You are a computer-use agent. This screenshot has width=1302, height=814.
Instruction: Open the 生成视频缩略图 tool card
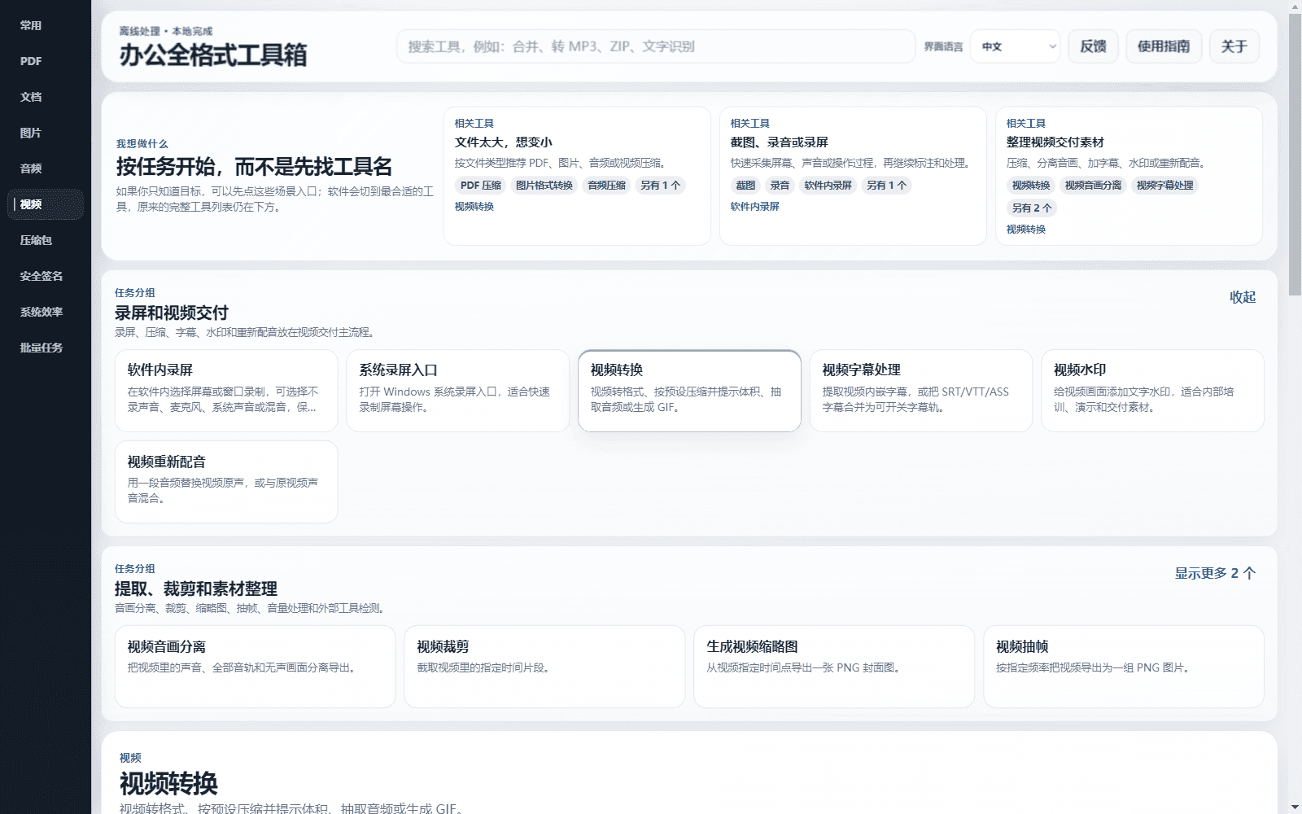pyautogui.click(x=834, y=667)
